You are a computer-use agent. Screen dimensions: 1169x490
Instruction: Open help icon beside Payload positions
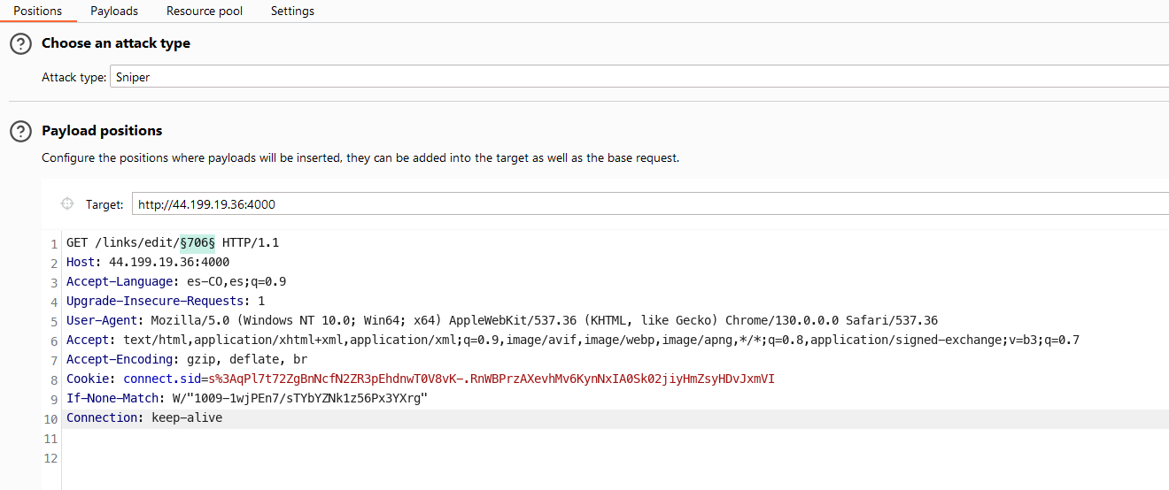click(20, 131)
